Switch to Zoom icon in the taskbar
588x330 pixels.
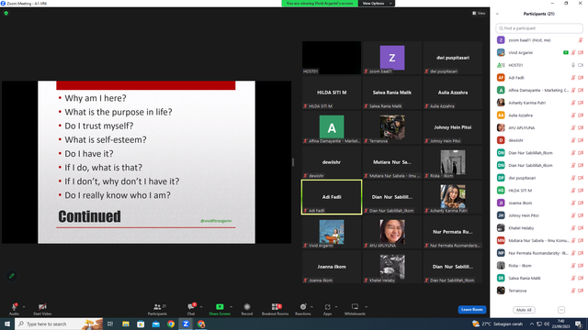[186, 324]
